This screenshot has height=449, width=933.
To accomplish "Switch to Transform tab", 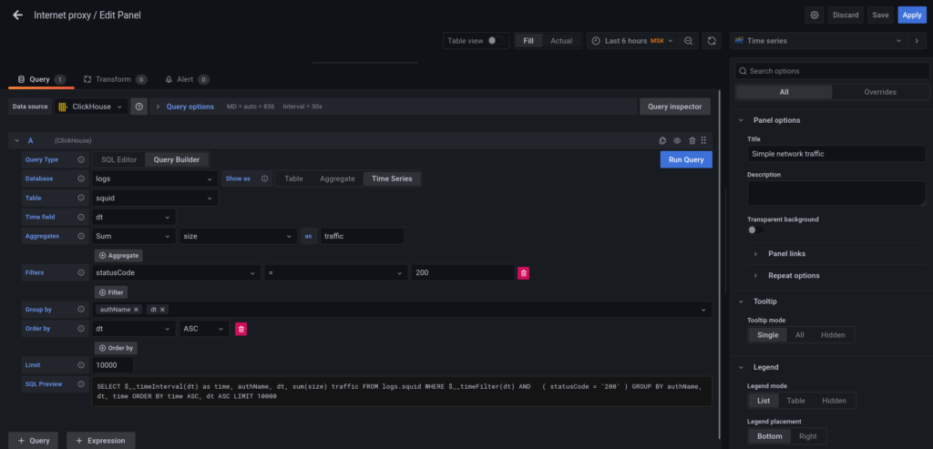I will [x=115, y=79].
